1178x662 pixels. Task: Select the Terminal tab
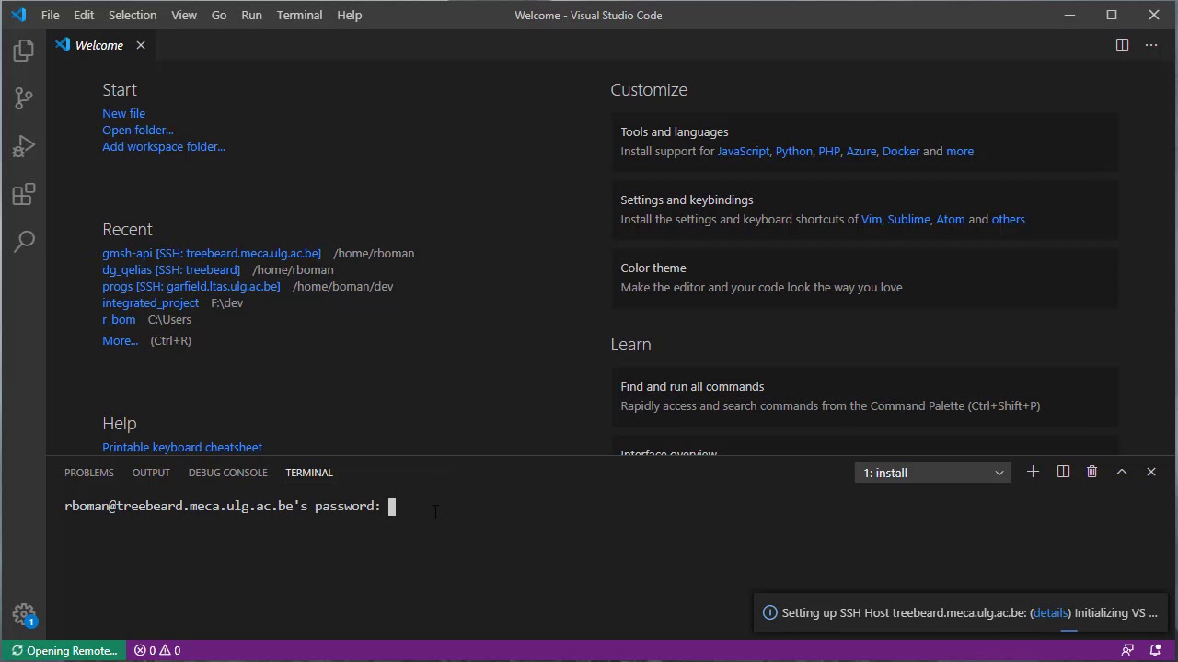coord(309,473)
